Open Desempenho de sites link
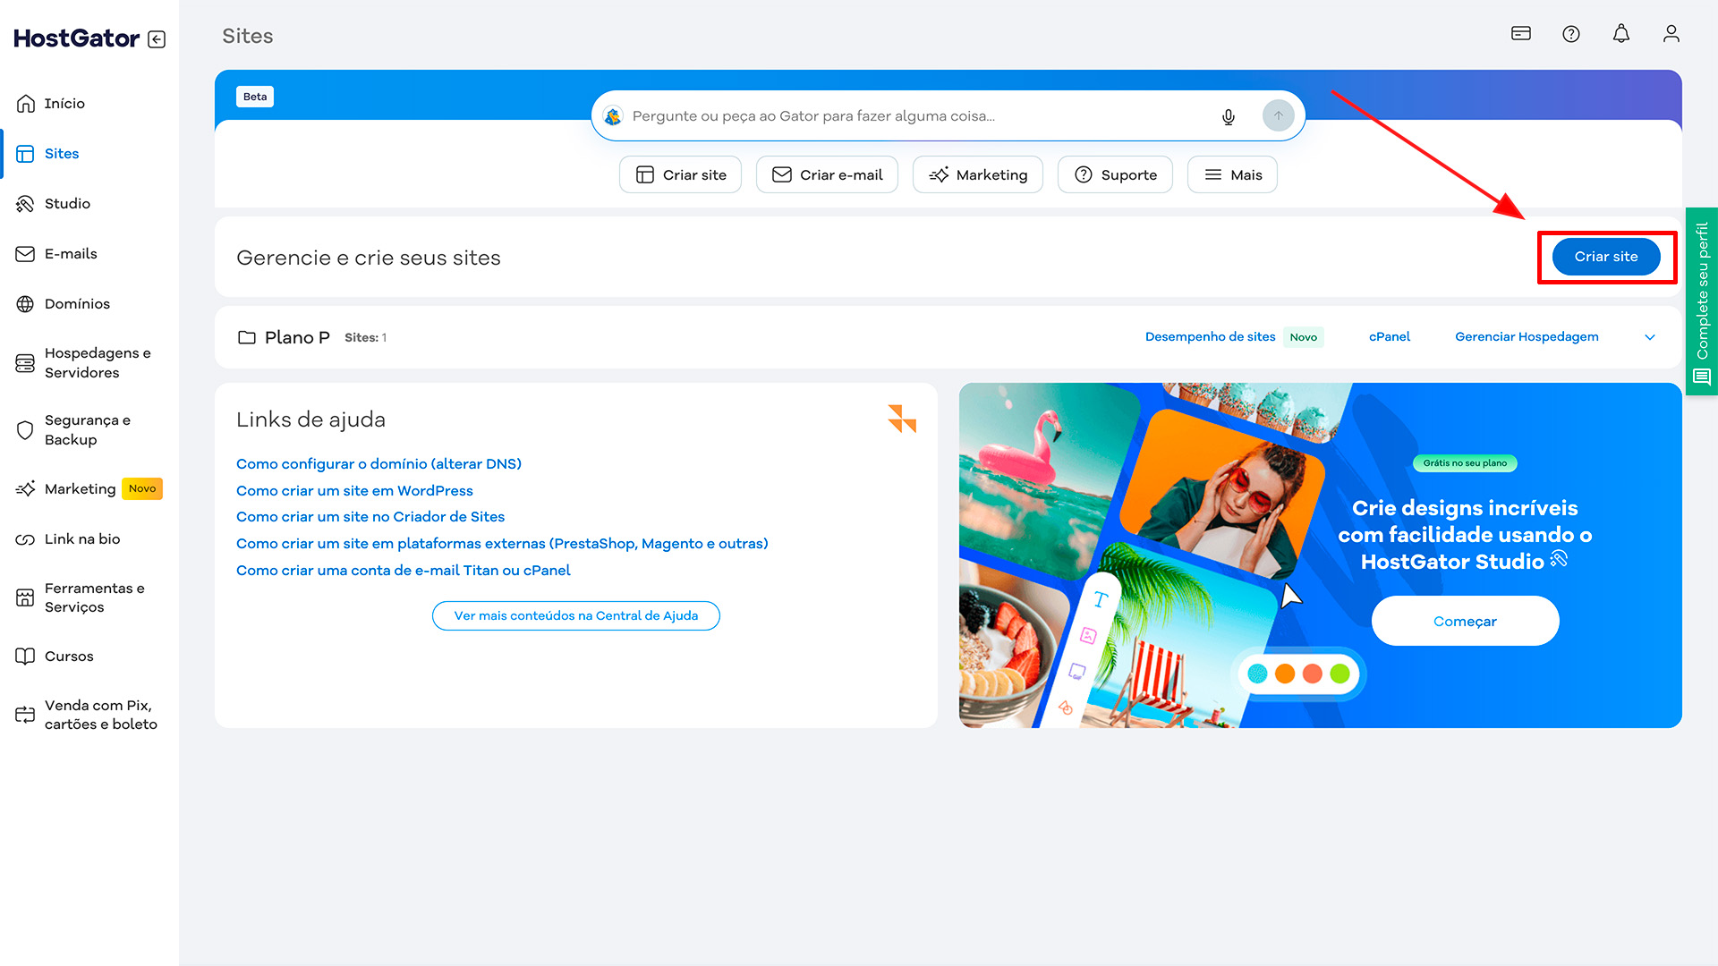Image resolution: width=1718 pixels, height=966 pixels. [1210, 337]
